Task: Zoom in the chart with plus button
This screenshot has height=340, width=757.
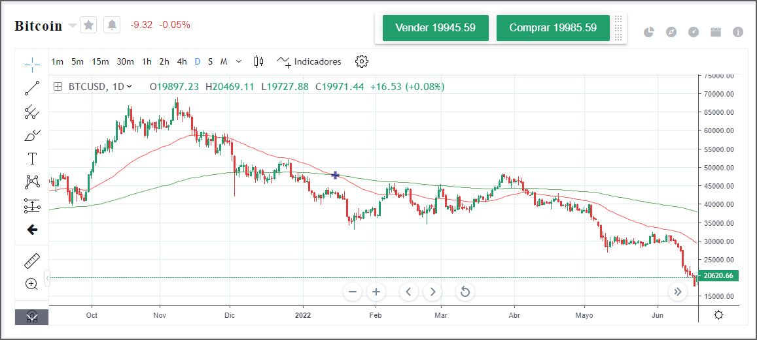Action: pos(376,291)
